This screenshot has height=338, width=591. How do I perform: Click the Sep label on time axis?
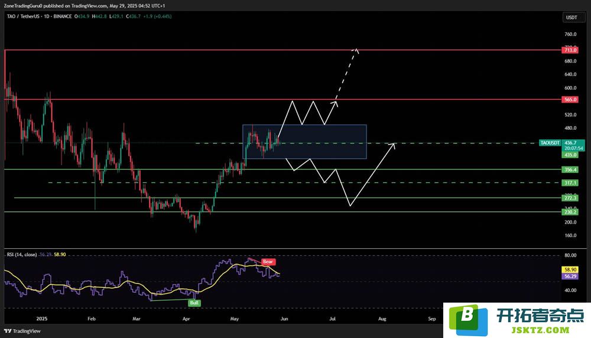click(432, 319)
